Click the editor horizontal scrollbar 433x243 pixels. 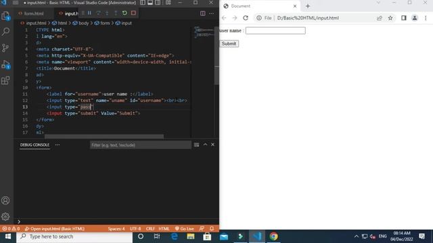[x=104, y=136]
